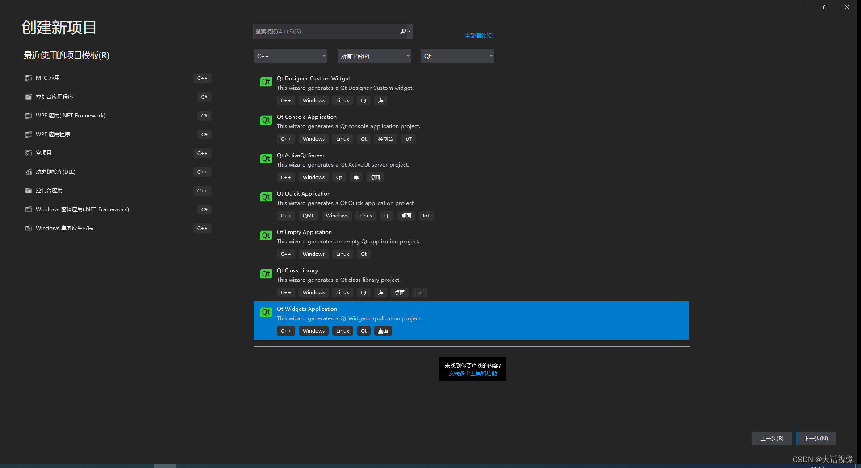Click the Qt Designer Custom Widget template icon
The image size is (861, 468).
pyautogui.click(x=266, y=82)
